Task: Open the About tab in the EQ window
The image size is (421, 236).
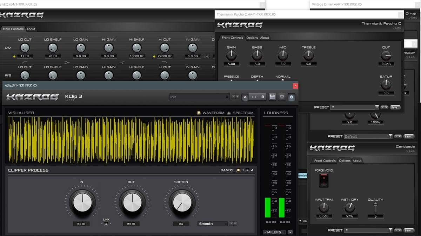Action: click(31, 29)
